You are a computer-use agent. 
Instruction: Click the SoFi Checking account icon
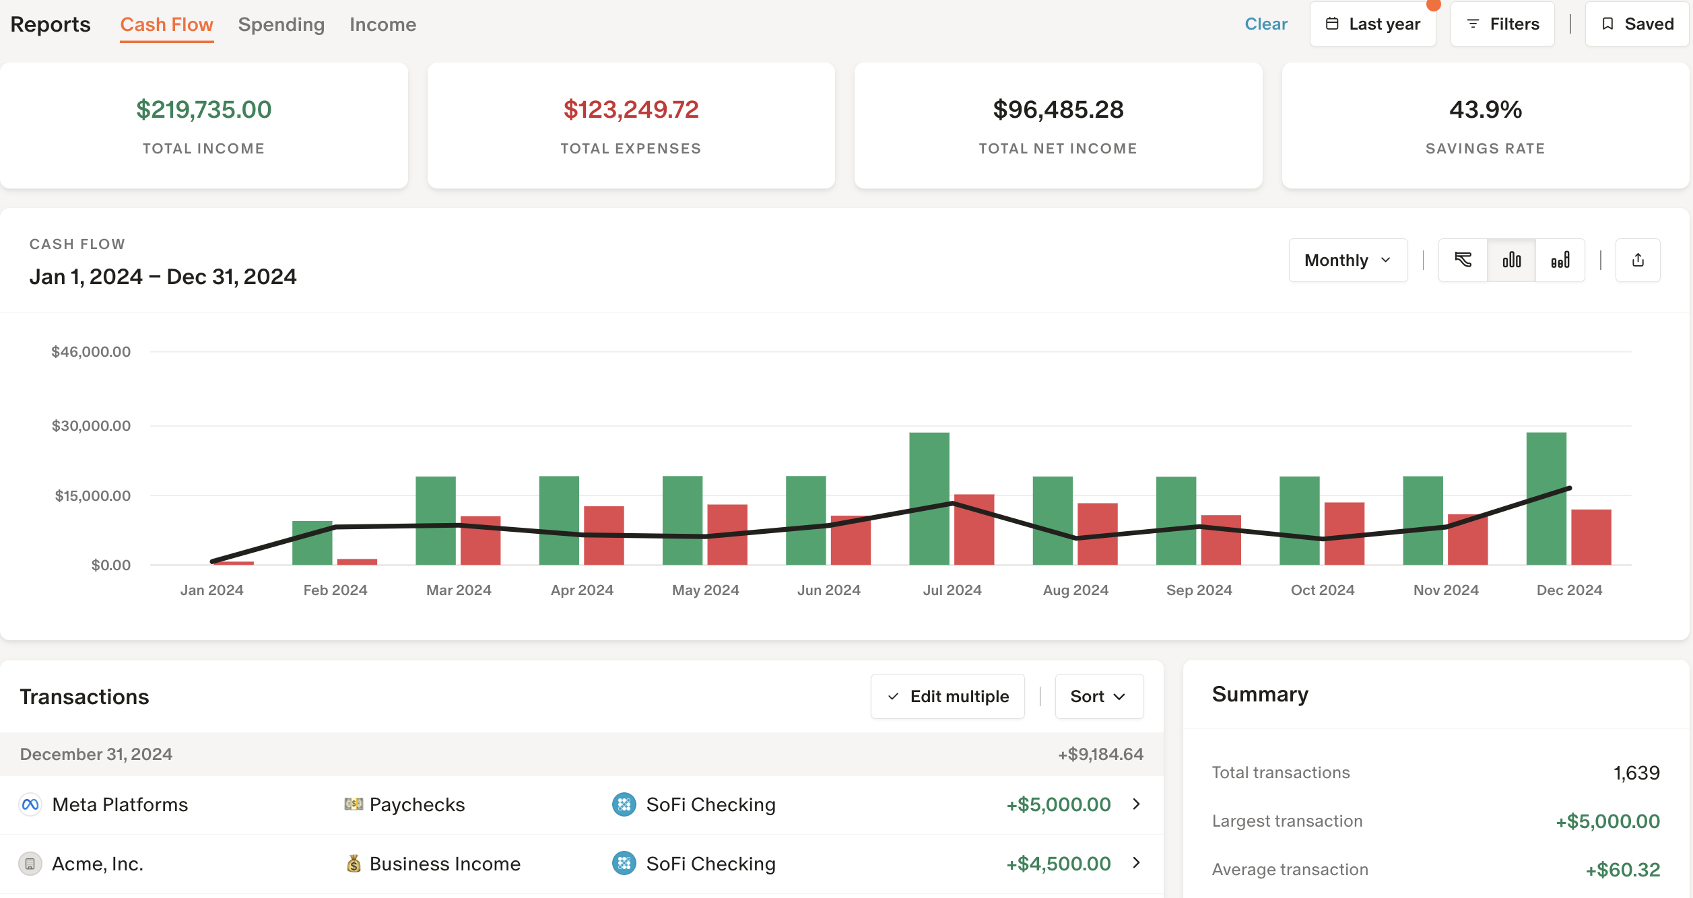pos(626,804)
